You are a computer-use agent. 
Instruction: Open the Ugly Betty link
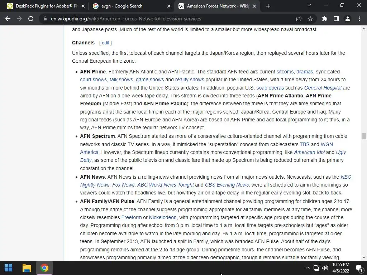(341, 153)
